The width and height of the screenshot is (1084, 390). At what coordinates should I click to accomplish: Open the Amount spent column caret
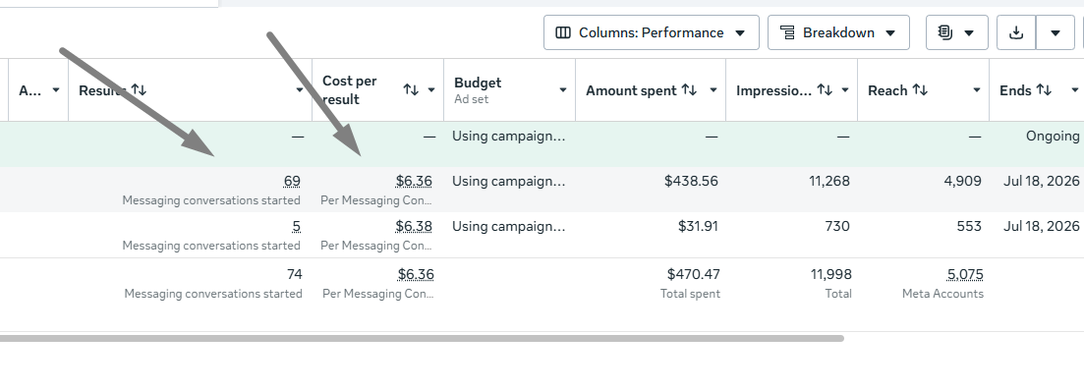tap(713, 90)
